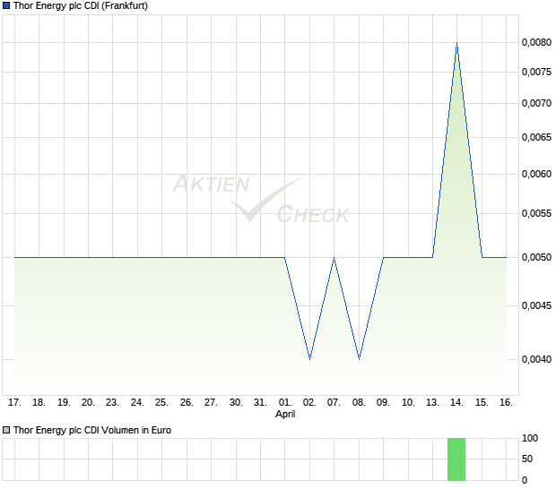The image size is (556, 489).
Task: Click the date label 15.
Action: (482, 403)
